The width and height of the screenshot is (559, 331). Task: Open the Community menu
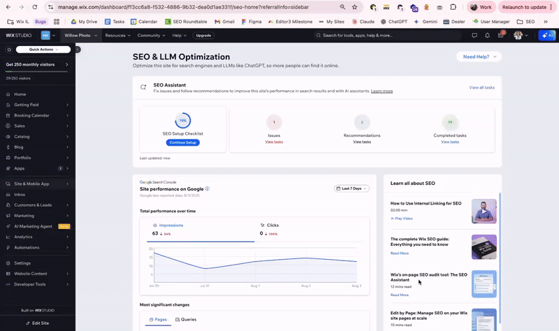151,36
